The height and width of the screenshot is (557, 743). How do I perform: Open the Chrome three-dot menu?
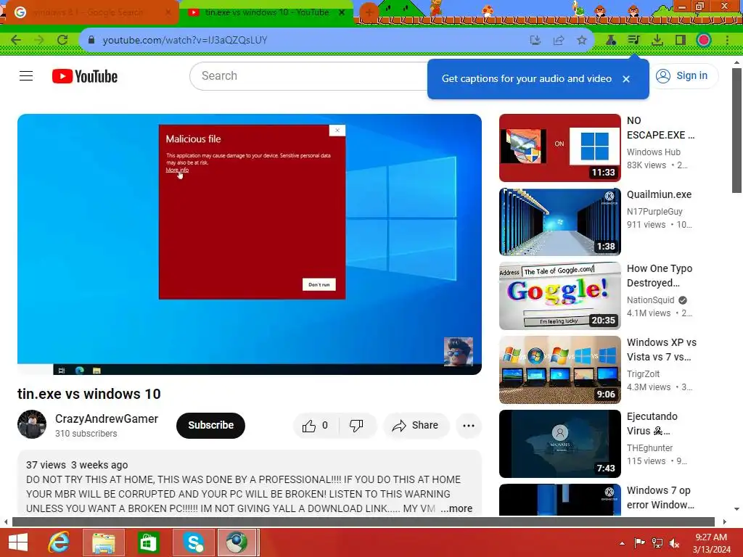(x=727, y=41)
